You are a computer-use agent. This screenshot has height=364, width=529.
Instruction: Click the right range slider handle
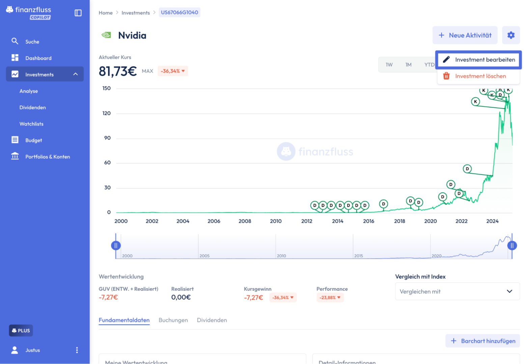[512, 245]
